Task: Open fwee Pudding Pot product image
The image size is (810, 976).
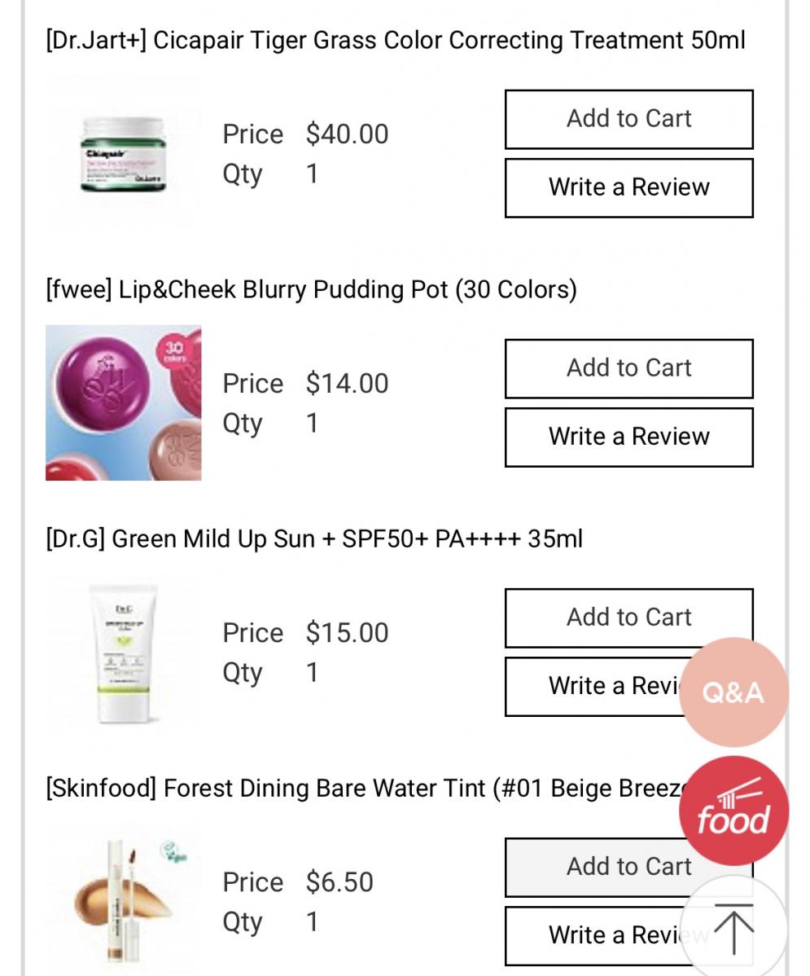Action: (x=123, y=402)
